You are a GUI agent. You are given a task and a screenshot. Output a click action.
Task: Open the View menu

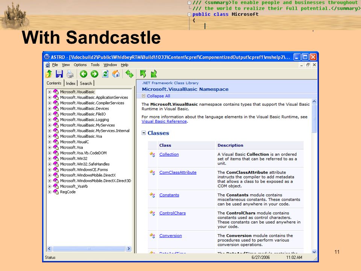coord(65,65)
